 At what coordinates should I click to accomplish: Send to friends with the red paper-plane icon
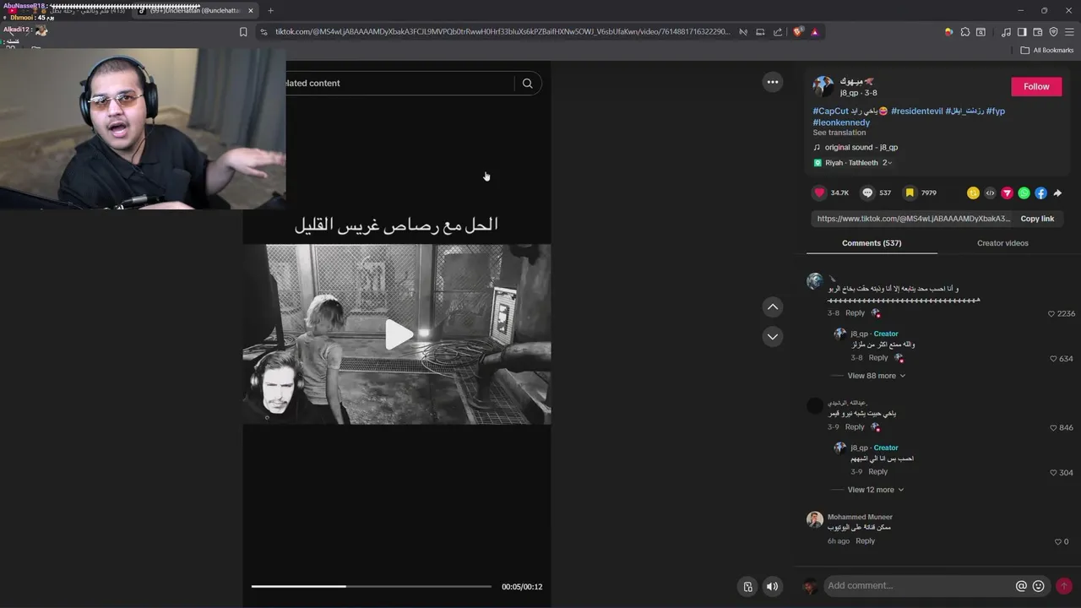1007,193
